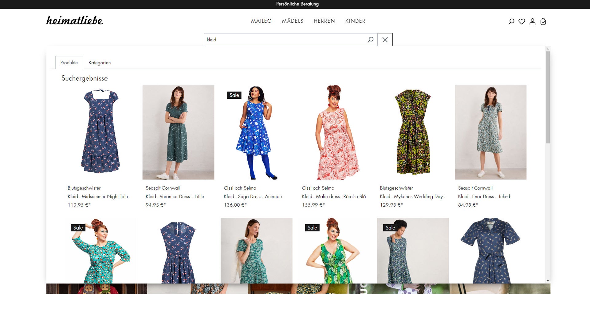
Task: Click the price 94,95 €*
Action: click(x=155, y=205)
